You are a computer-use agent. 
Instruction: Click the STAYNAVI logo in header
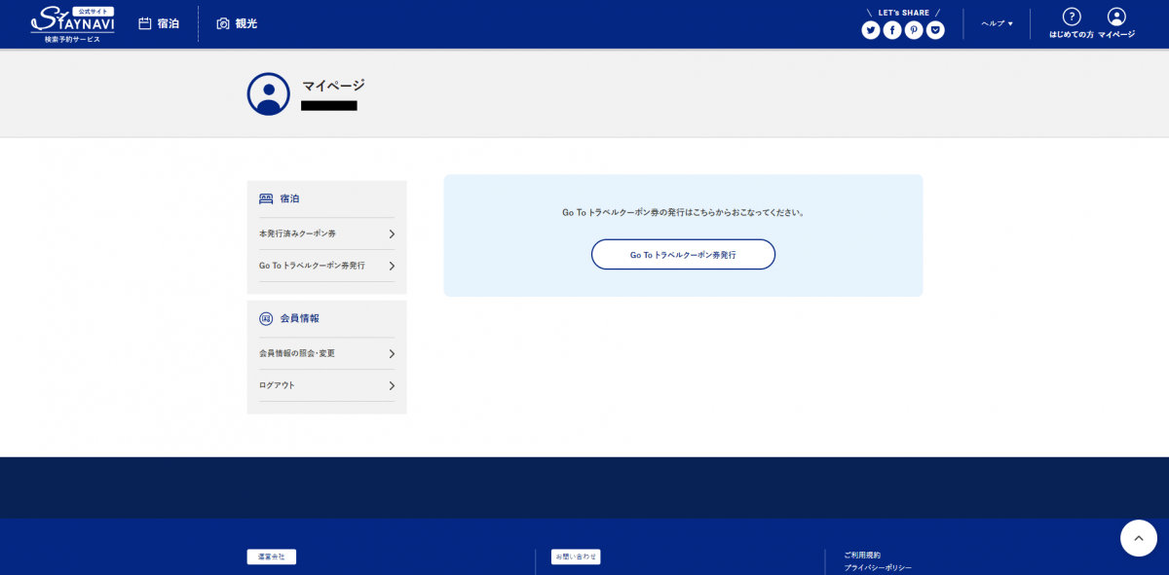click(72, 23)
